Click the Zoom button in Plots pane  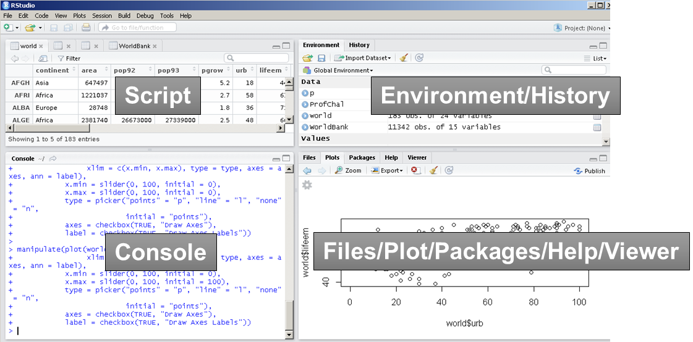pos(348,170)
